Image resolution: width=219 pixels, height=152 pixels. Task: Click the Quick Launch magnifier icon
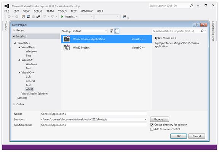point(191,6)
